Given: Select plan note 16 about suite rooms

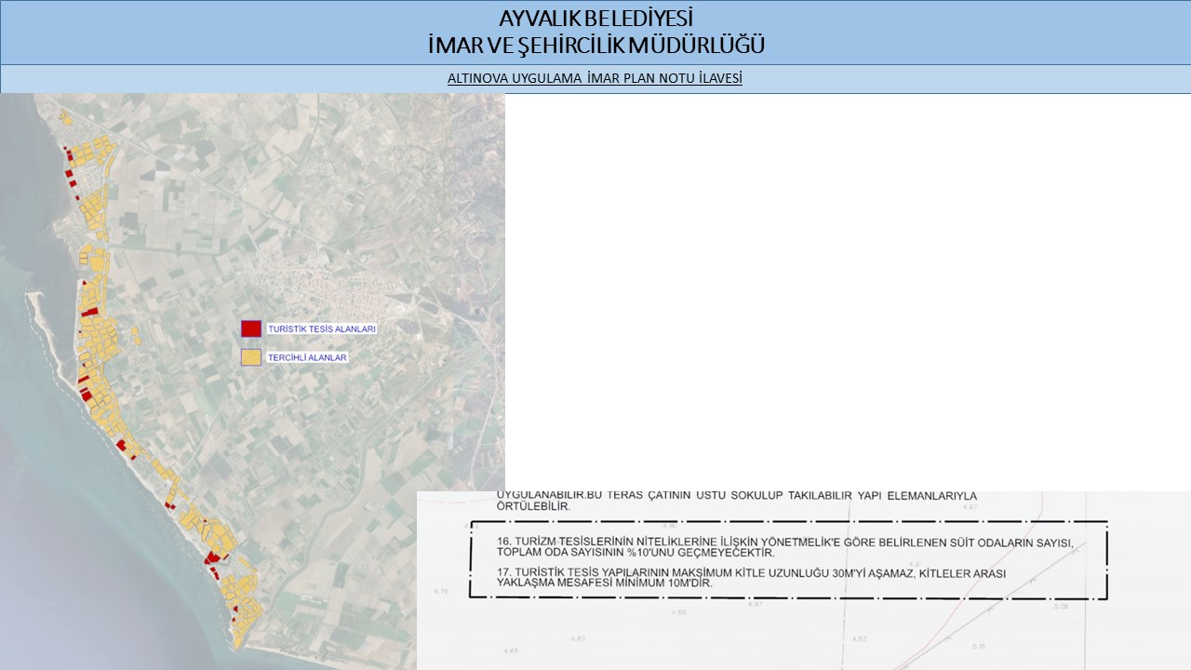Looking at the screenshot, I should (x=786, y=547).
